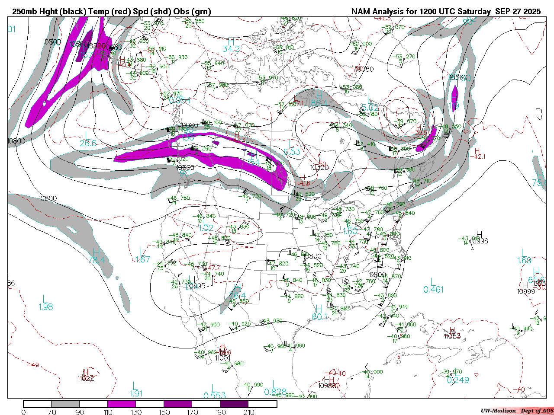Click the L 1.98 low marker
Viewport: 554px width, 415px height.
pyautogui.click(x=45, y=303)
